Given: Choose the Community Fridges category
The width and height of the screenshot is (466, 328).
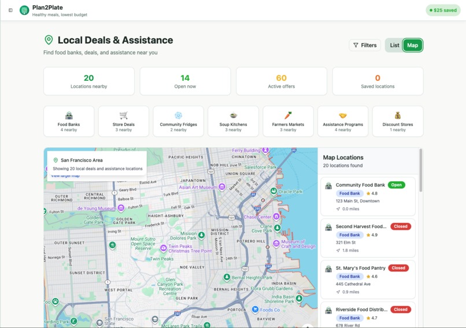Looking at the screenshot, I should 178,121.
